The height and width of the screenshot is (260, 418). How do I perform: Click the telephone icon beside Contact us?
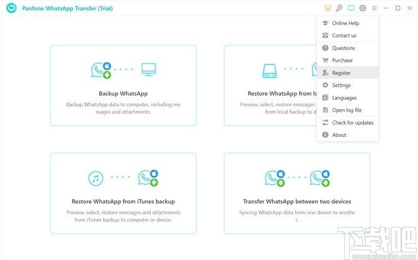[x=325, y=36]
